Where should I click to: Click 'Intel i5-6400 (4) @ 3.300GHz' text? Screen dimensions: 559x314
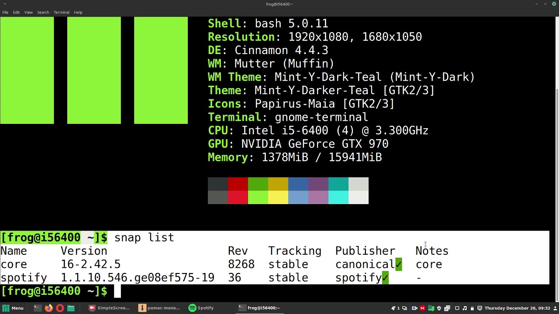(x=335, y=131)
